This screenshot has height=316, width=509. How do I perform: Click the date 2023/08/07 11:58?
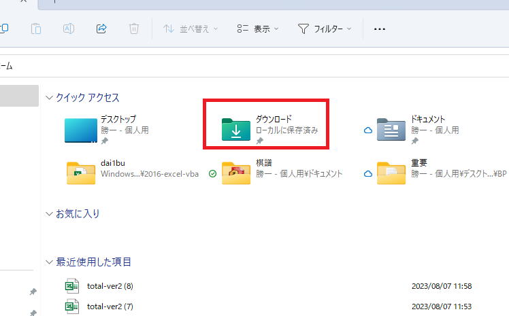pyautogui.click(x=442, y=286)
